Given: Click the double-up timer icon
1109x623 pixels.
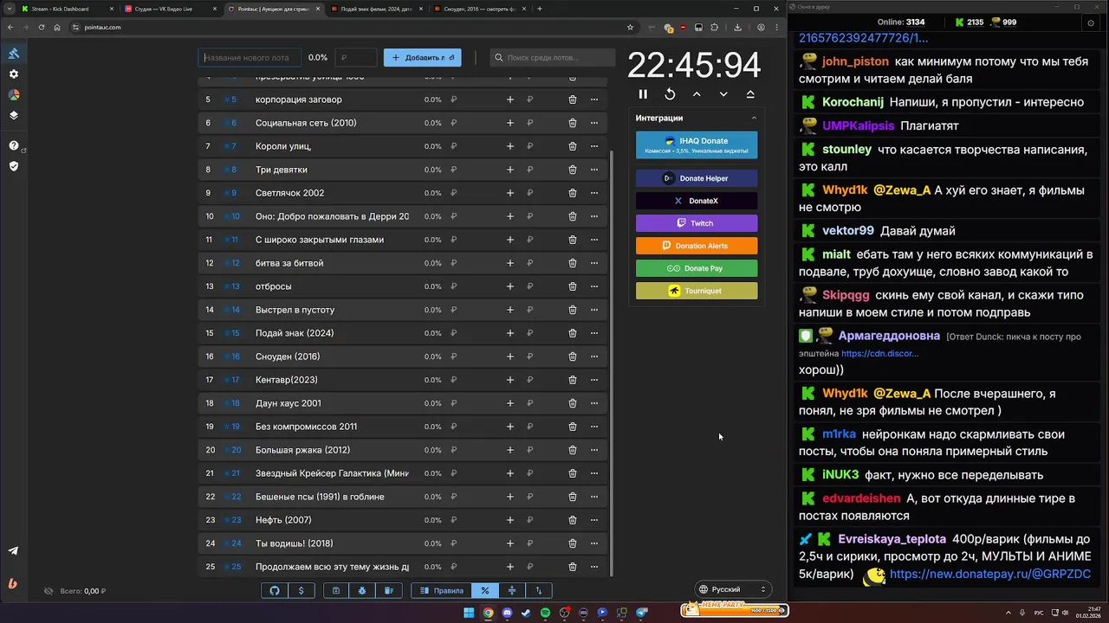Looking at the screenshot, I should pyautogui.click(x=750, y=94).
